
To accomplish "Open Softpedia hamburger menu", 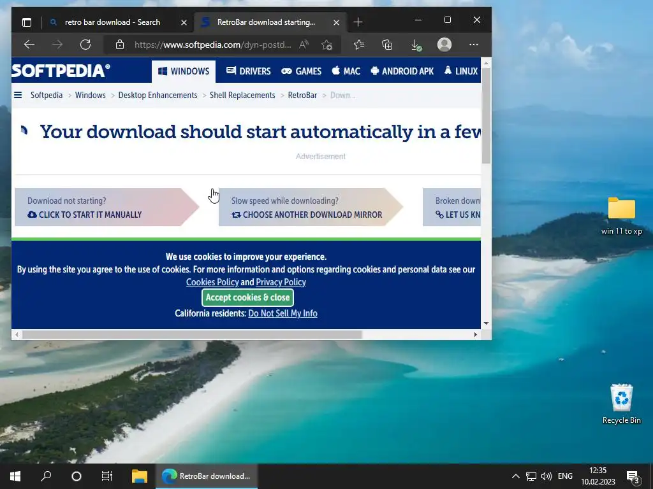I will (x=18, y=96).
